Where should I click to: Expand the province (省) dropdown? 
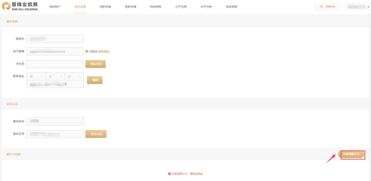tap(36, 76)
